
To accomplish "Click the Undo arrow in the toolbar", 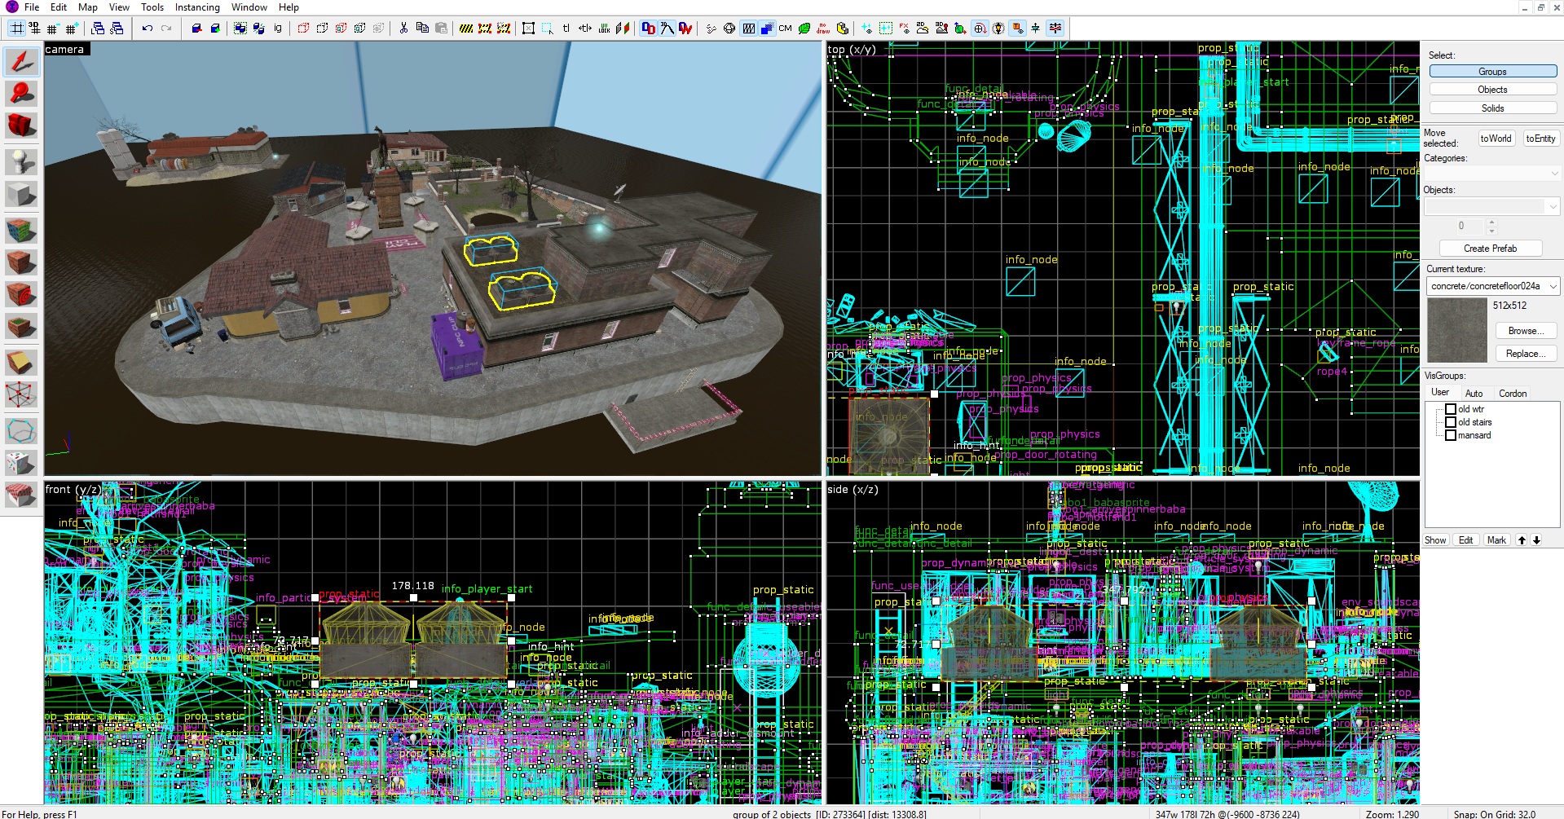I will tap(148, 29).
